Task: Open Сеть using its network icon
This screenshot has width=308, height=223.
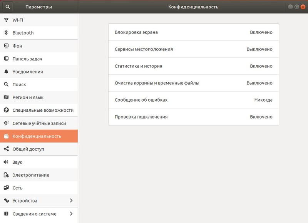Action: click(x=7, y=188)
